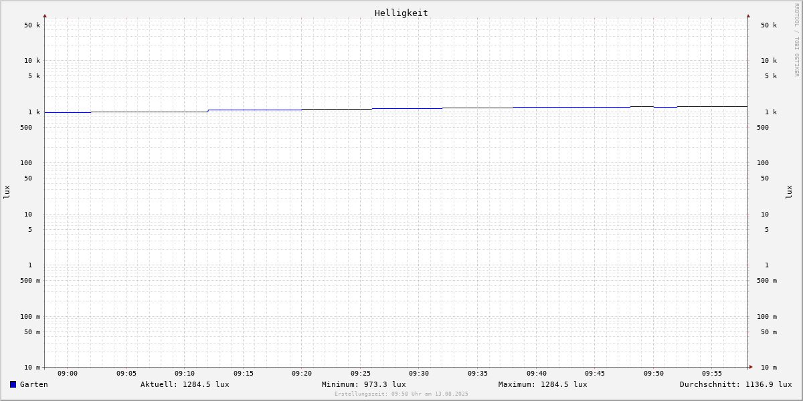The height and width of the screenshot is (401, 803).
Task: Click the 5 k tick on right axis
Action: click(x=771, y=76)
